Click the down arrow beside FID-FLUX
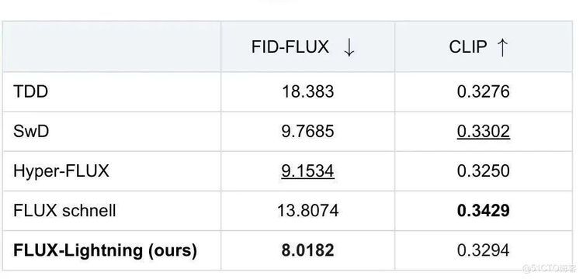The width and height of the screenshot is (583, 279). pyautogui.click(x=349, y=47)
